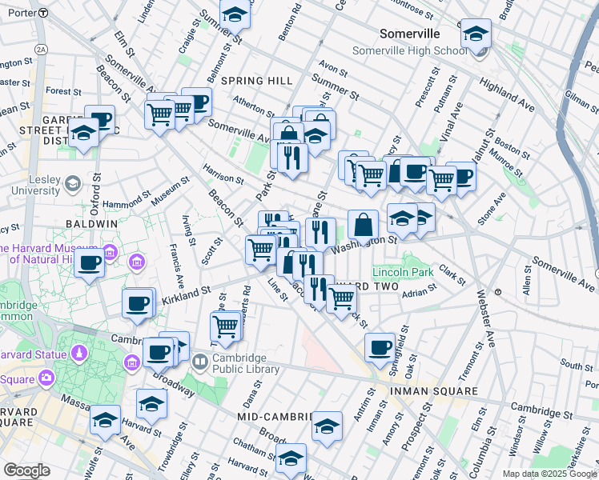The height and width of the screenshot is (480, 599).
Task: Open the coffee cup marker near Springfield St
Action: (380, 348)
